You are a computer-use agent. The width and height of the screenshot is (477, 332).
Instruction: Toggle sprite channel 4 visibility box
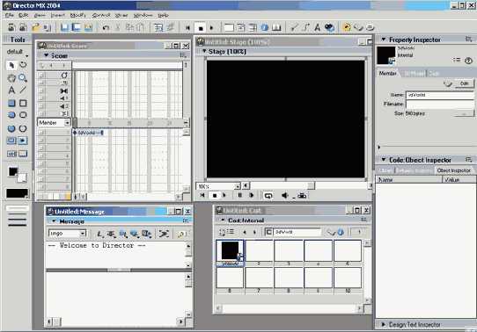tap(41, 155)
